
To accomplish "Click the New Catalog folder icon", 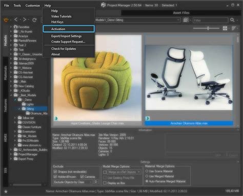I will click(x=16, y=86).
